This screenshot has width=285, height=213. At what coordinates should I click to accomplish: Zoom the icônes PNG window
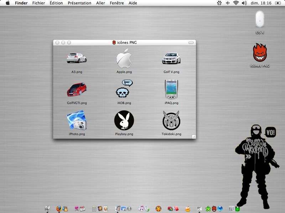(69, 43)
